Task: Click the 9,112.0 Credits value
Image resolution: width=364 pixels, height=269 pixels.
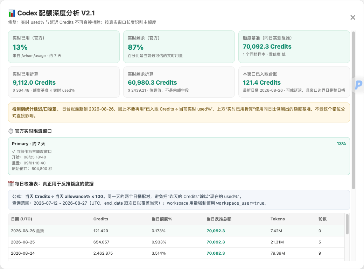Action: (34, 83)
